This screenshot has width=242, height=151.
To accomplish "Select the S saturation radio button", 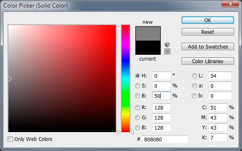I will [138, 86].
